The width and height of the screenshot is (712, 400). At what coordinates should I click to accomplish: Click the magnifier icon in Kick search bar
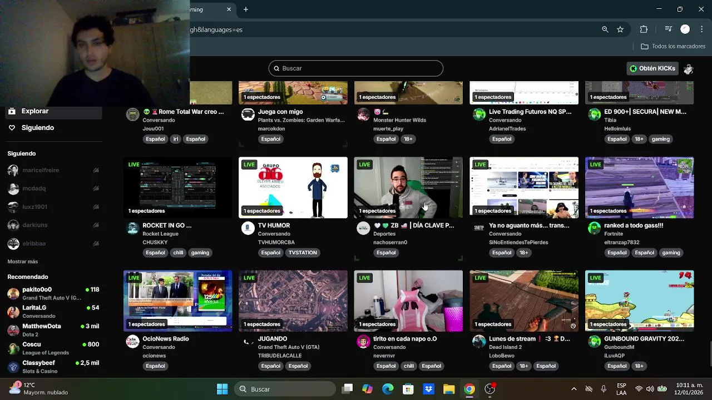point(276,68)
